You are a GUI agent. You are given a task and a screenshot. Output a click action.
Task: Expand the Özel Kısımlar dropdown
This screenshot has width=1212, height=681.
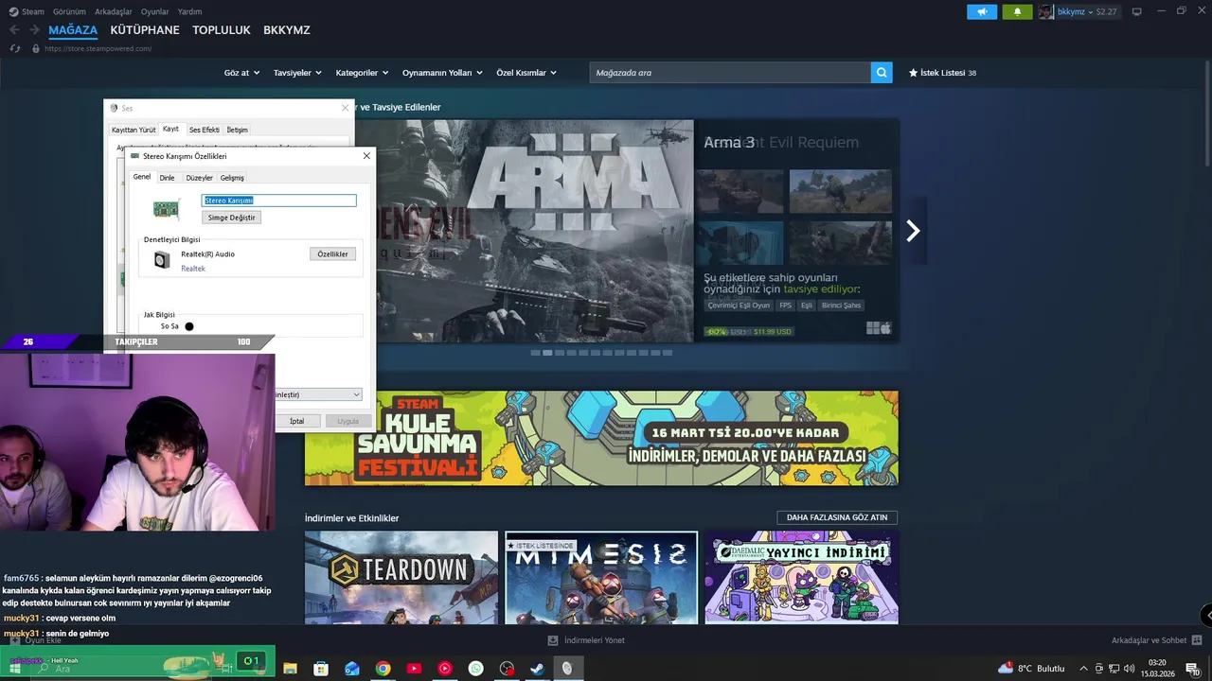tap(526, 73)
